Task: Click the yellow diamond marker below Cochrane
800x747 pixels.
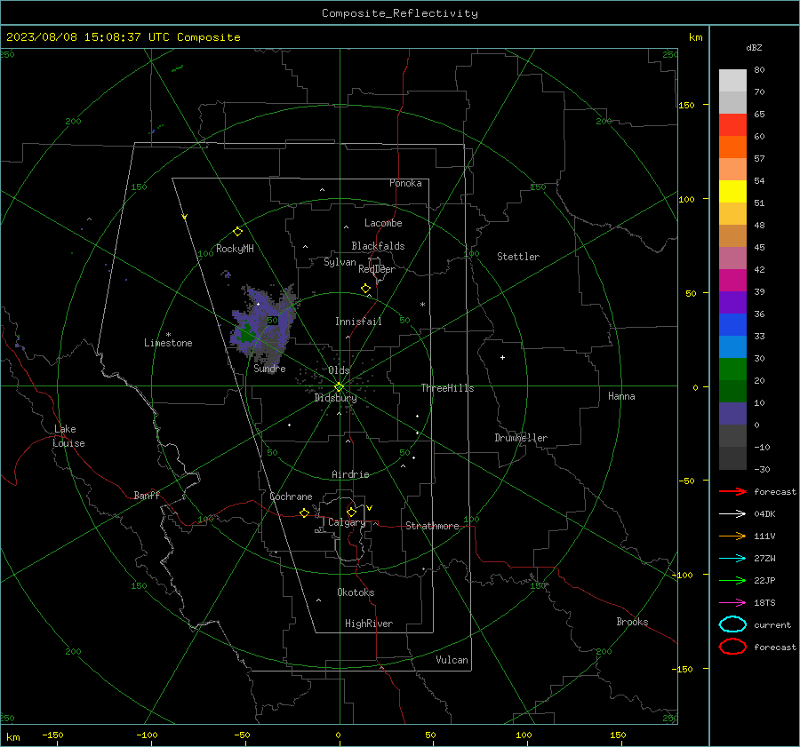Action: coord(304,513)
